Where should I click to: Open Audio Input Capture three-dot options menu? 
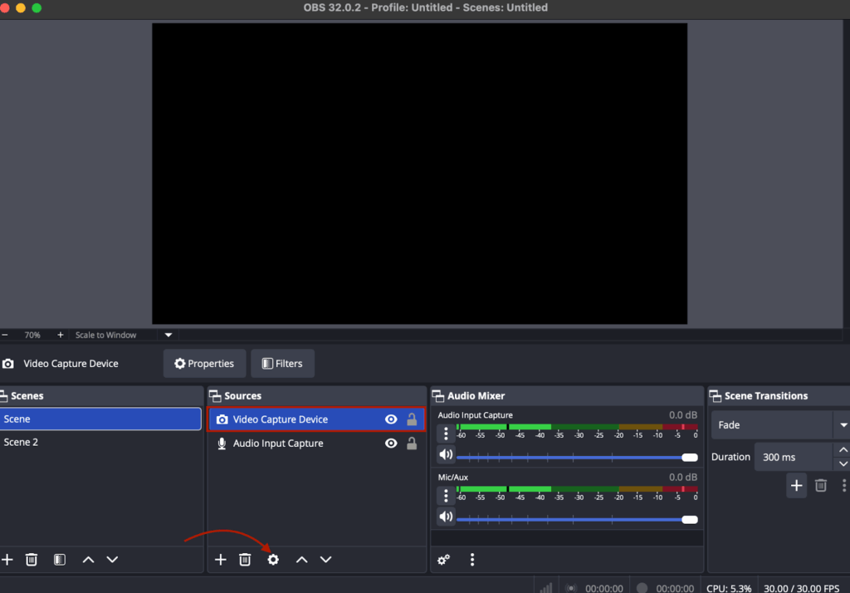coord(446,433)
